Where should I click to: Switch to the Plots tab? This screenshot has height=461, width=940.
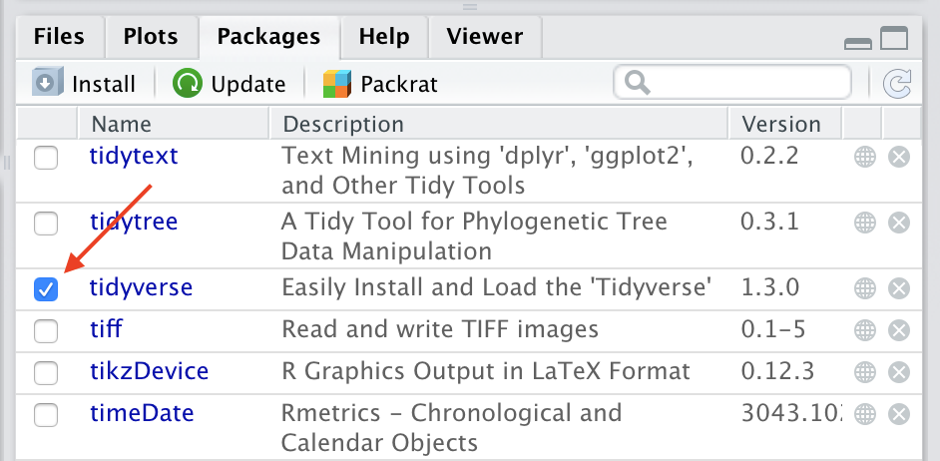click(x=151, y=38)
